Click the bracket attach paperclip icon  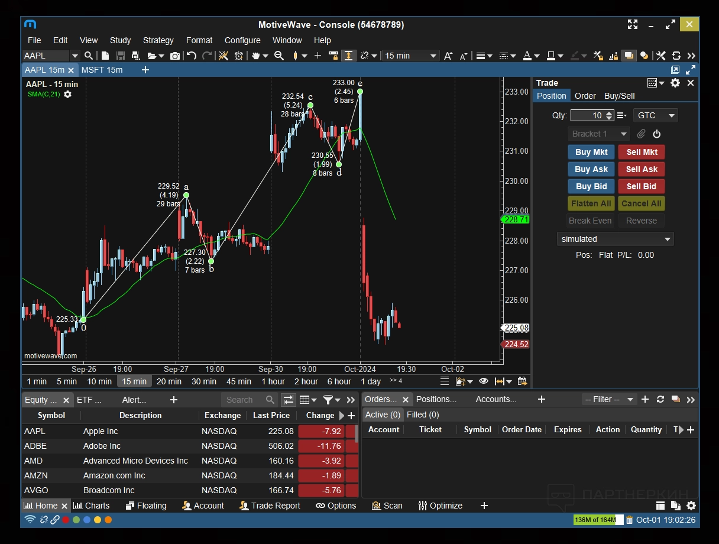click(642, 134)
